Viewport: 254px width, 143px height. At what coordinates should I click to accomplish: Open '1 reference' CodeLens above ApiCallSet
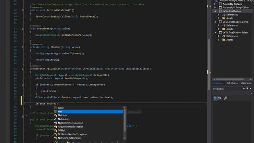[35, 66]
